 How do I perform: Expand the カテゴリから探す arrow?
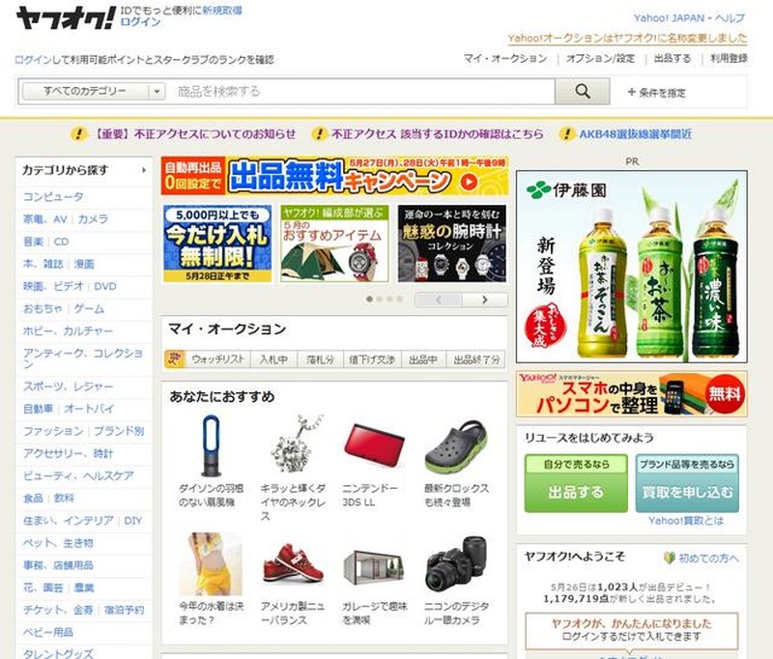(x=143, y=170)
